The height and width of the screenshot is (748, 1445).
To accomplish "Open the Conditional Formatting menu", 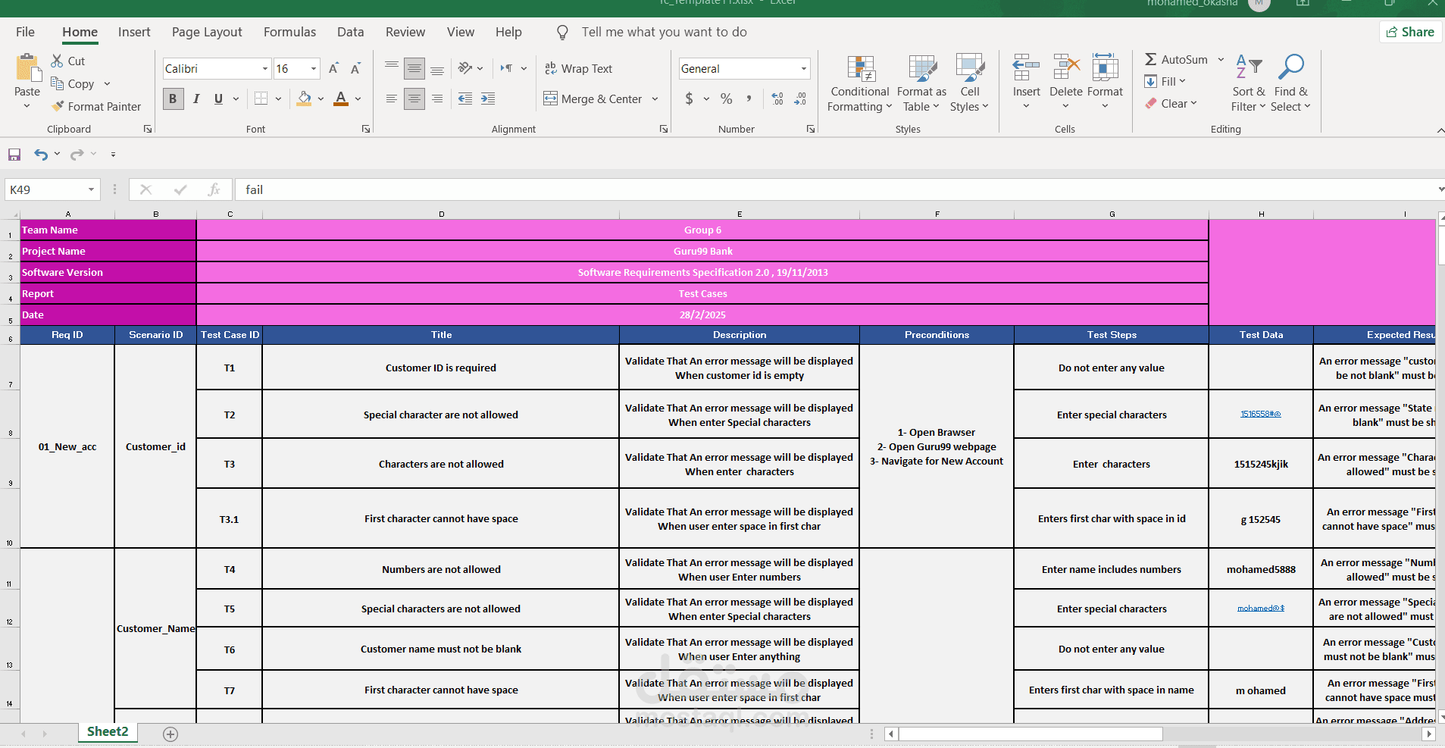I will [x=859, y=83].
